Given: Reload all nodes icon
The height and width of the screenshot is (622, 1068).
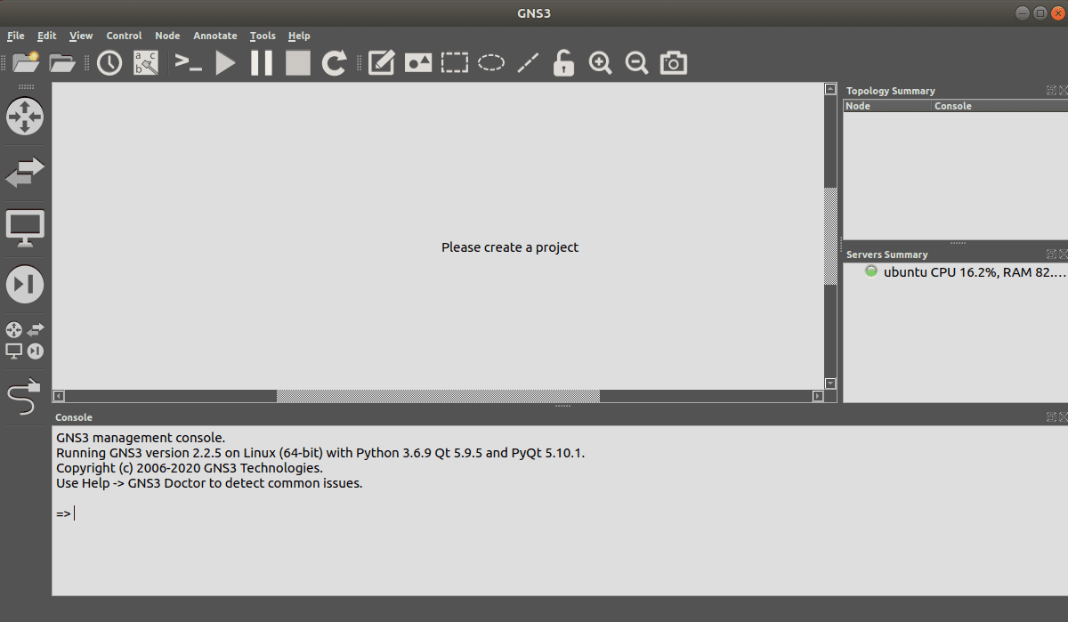Looking at the screenshot, I should [334, 63].
